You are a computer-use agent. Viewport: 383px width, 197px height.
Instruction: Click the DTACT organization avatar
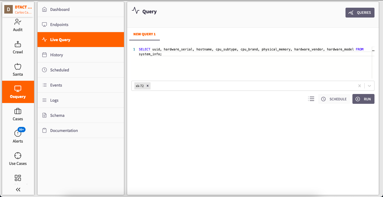pyautogui.click(x=9, y=10)
